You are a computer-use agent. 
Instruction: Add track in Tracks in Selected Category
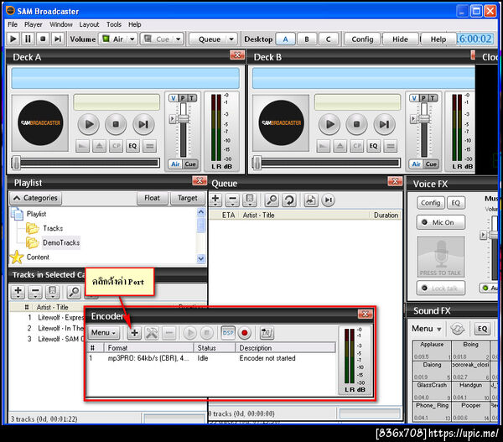[18, 292]
